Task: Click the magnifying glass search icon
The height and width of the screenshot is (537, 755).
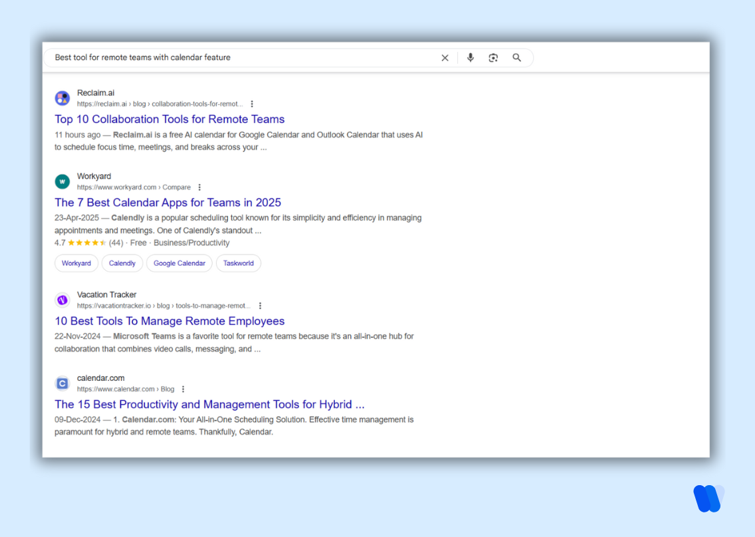Action: (x=517, y=58)
